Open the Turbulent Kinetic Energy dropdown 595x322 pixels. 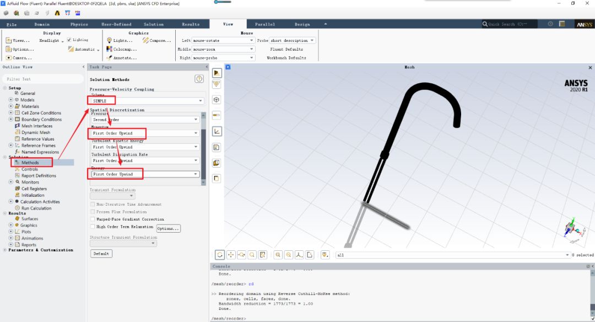click(x=145, y=147)
